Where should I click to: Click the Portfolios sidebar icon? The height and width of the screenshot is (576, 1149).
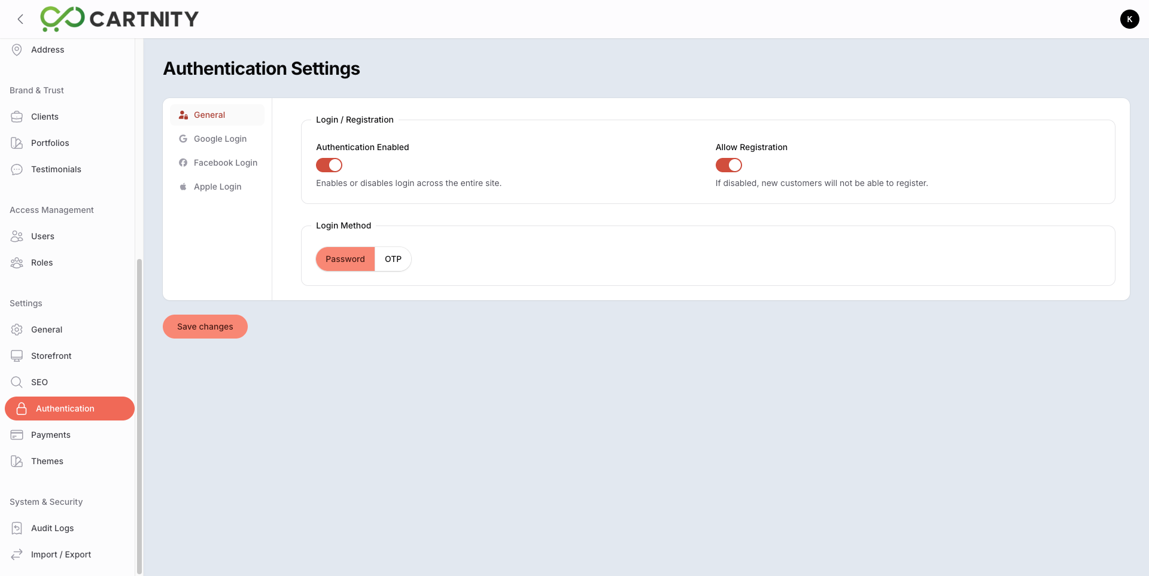coord(17,143)
